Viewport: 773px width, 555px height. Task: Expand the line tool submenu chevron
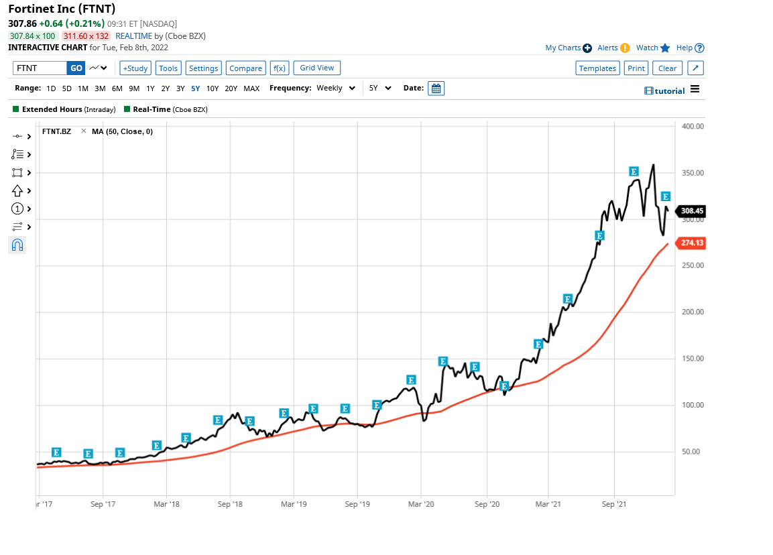click(29, 137)
